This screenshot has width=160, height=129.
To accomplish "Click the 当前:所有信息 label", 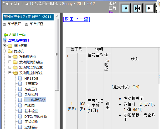I will pos(19,40).
